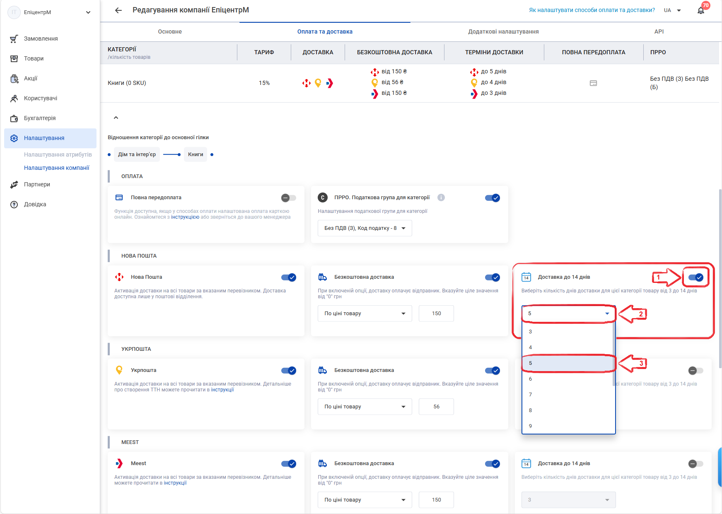Select 3 days in the dropdown list
This screenshot has height=514, width=722.
(567, 332)
